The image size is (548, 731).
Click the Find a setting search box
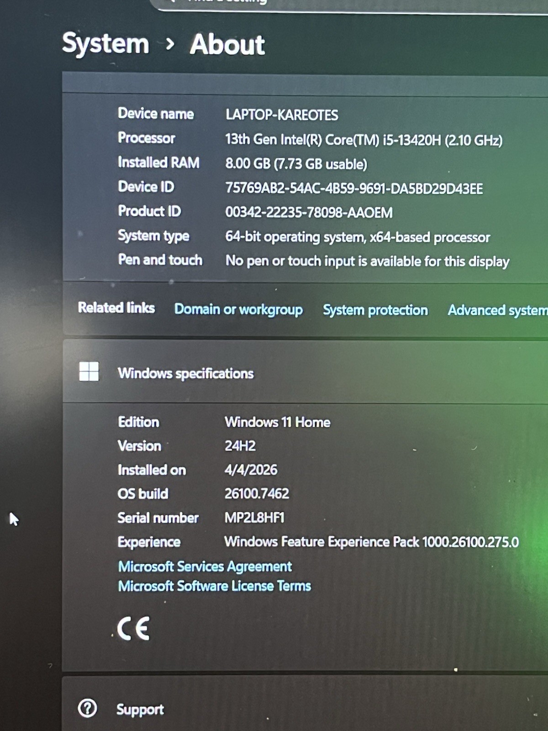349,5
